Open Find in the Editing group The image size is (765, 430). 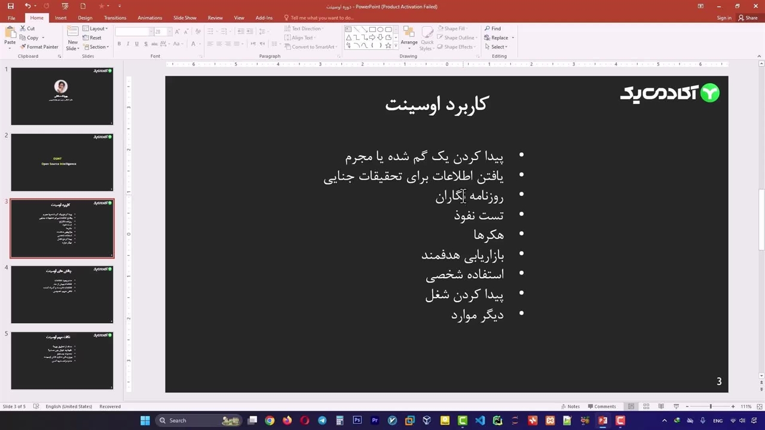pyautogui.click(x=492, y=28)
